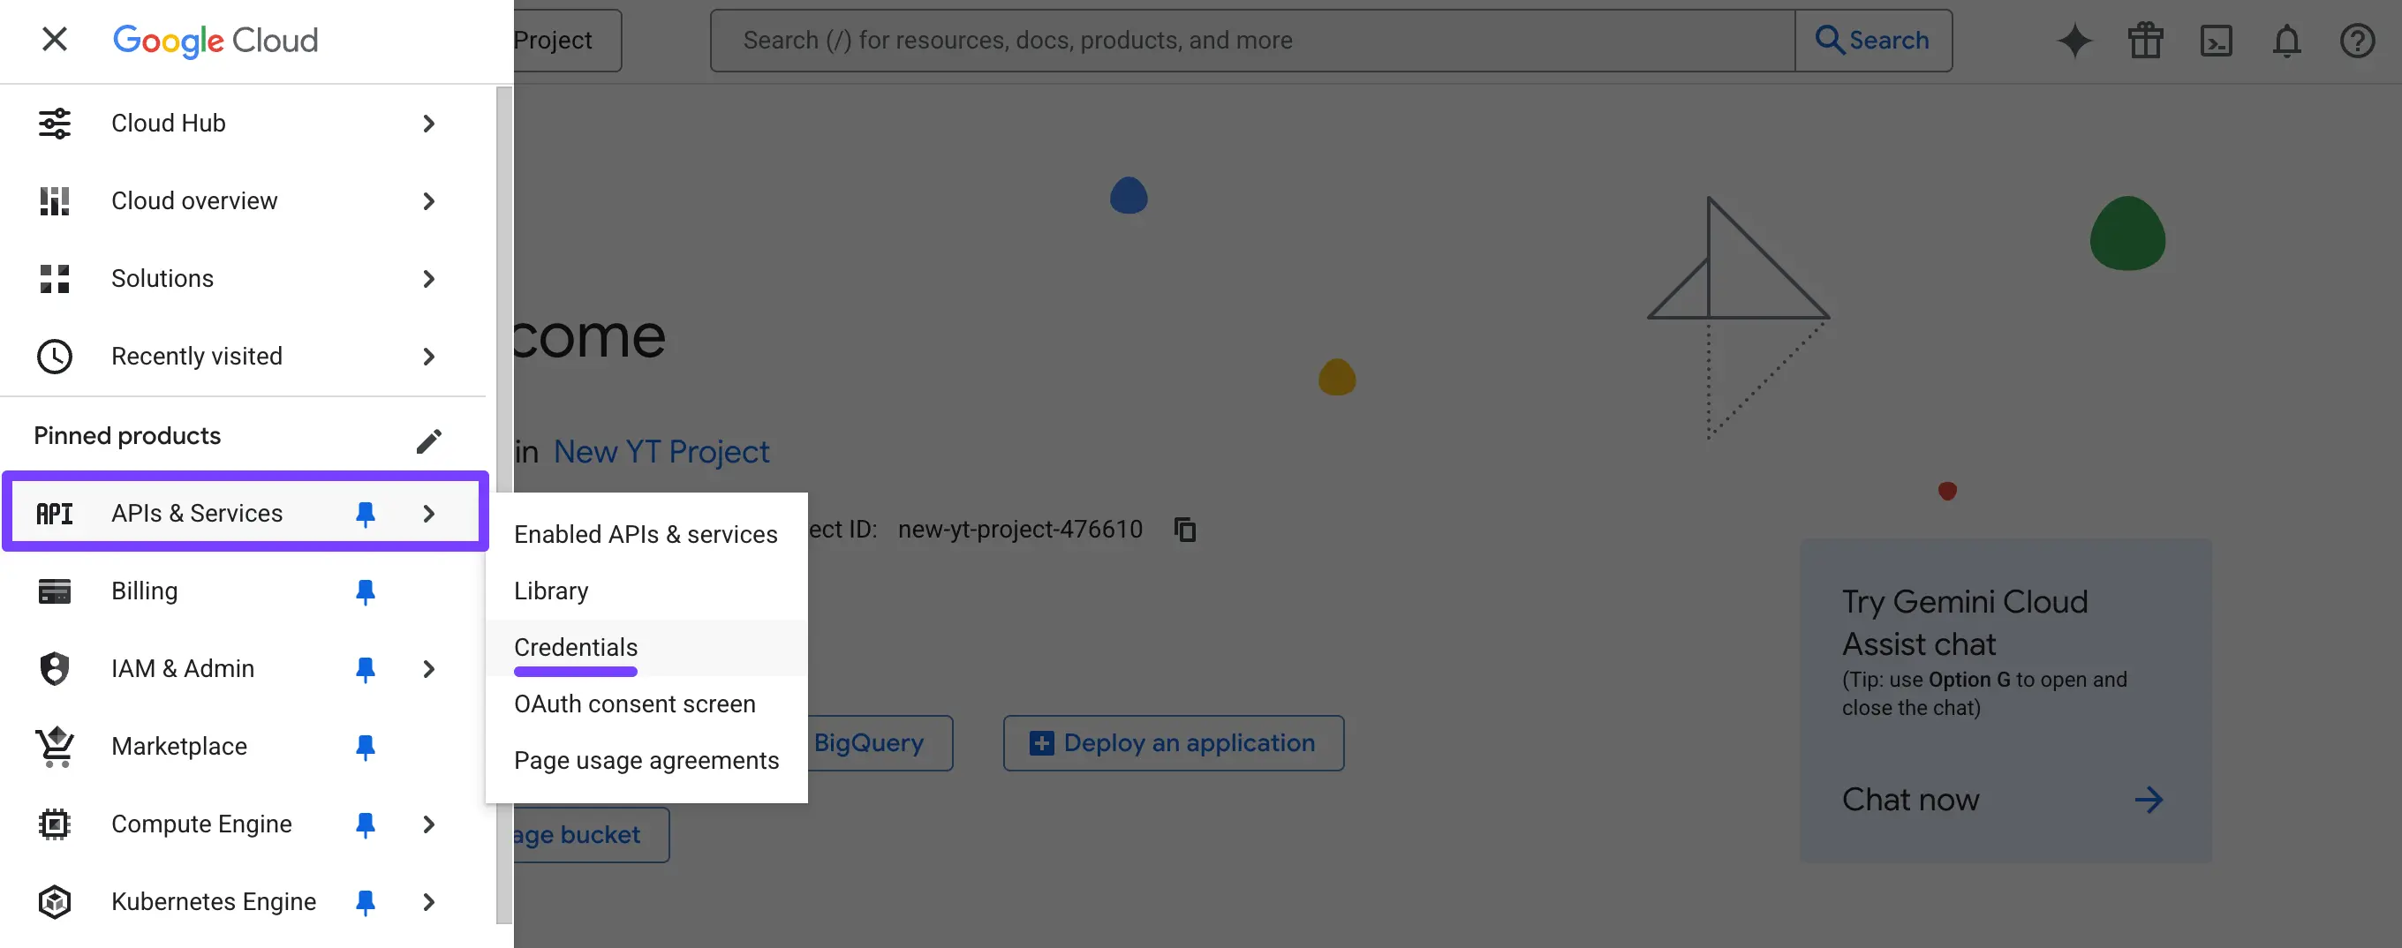Select Credentials in the submenu

pyautogui.click(x=575, y=648)
